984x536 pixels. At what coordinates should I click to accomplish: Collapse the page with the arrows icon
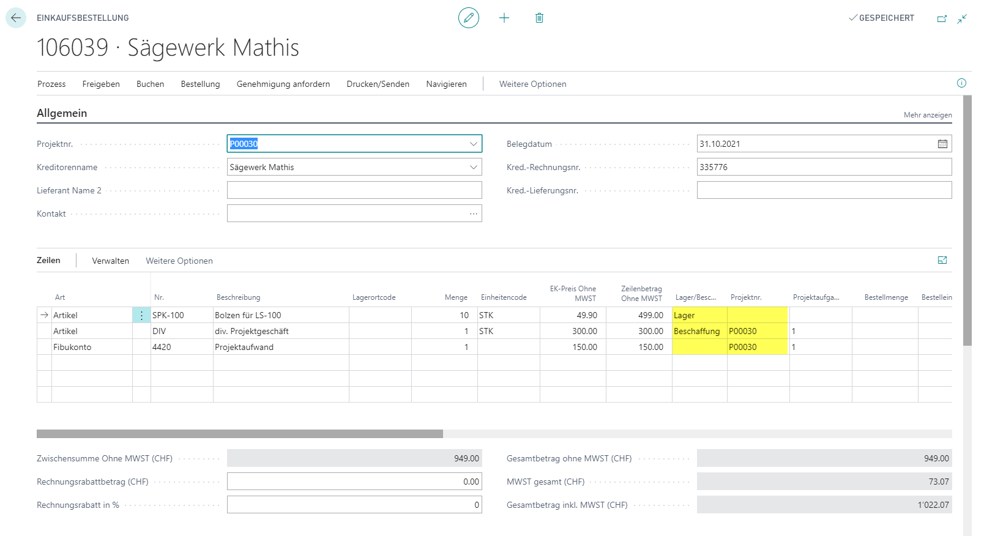[x=963, y=18]
